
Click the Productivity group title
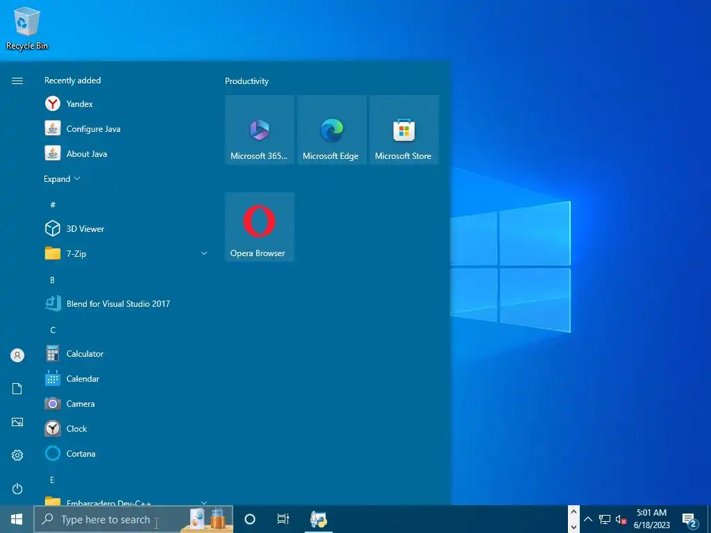[x=246, y=81]
